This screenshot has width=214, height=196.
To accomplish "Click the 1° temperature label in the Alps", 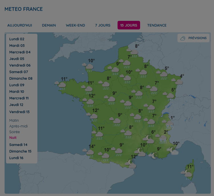I will pyautogui.click(x=173, y=118).
